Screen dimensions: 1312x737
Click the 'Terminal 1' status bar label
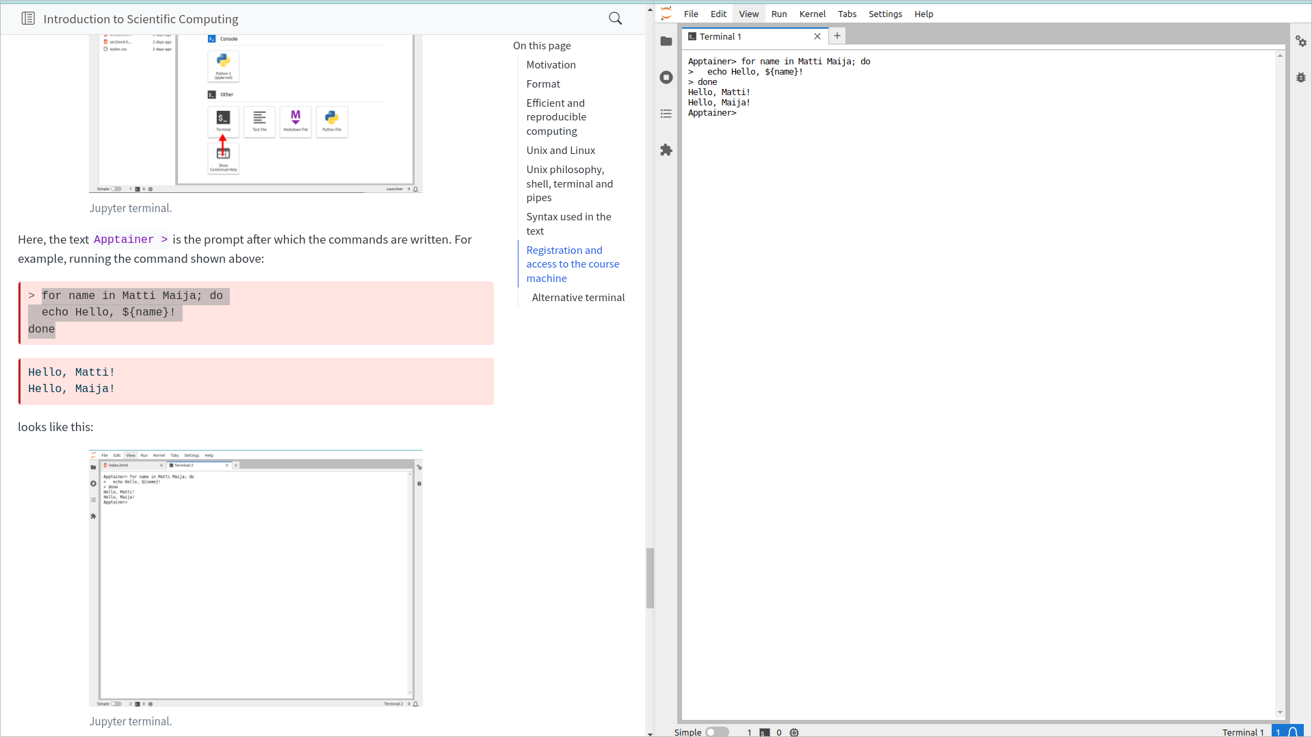pos(1243,732)
